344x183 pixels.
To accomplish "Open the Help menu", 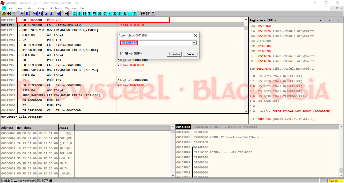I will coord(83,8).
